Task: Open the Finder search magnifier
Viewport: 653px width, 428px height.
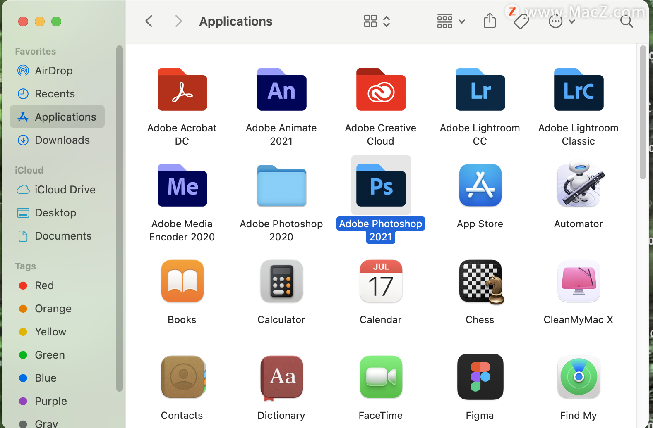Action: click(627, 21)
